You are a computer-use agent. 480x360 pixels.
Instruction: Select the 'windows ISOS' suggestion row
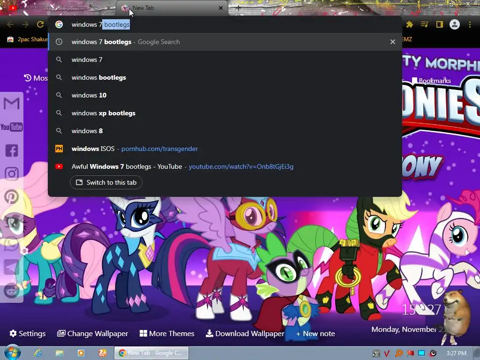pos(225,149)
